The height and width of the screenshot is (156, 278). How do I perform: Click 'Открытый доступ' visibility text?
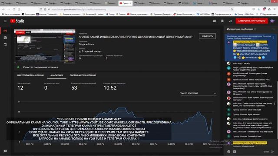coord(92,51)
